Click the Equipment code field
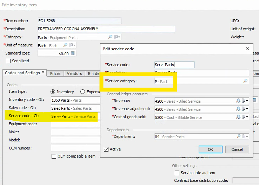This screenshot has width=259, height=185. [75, 124]
